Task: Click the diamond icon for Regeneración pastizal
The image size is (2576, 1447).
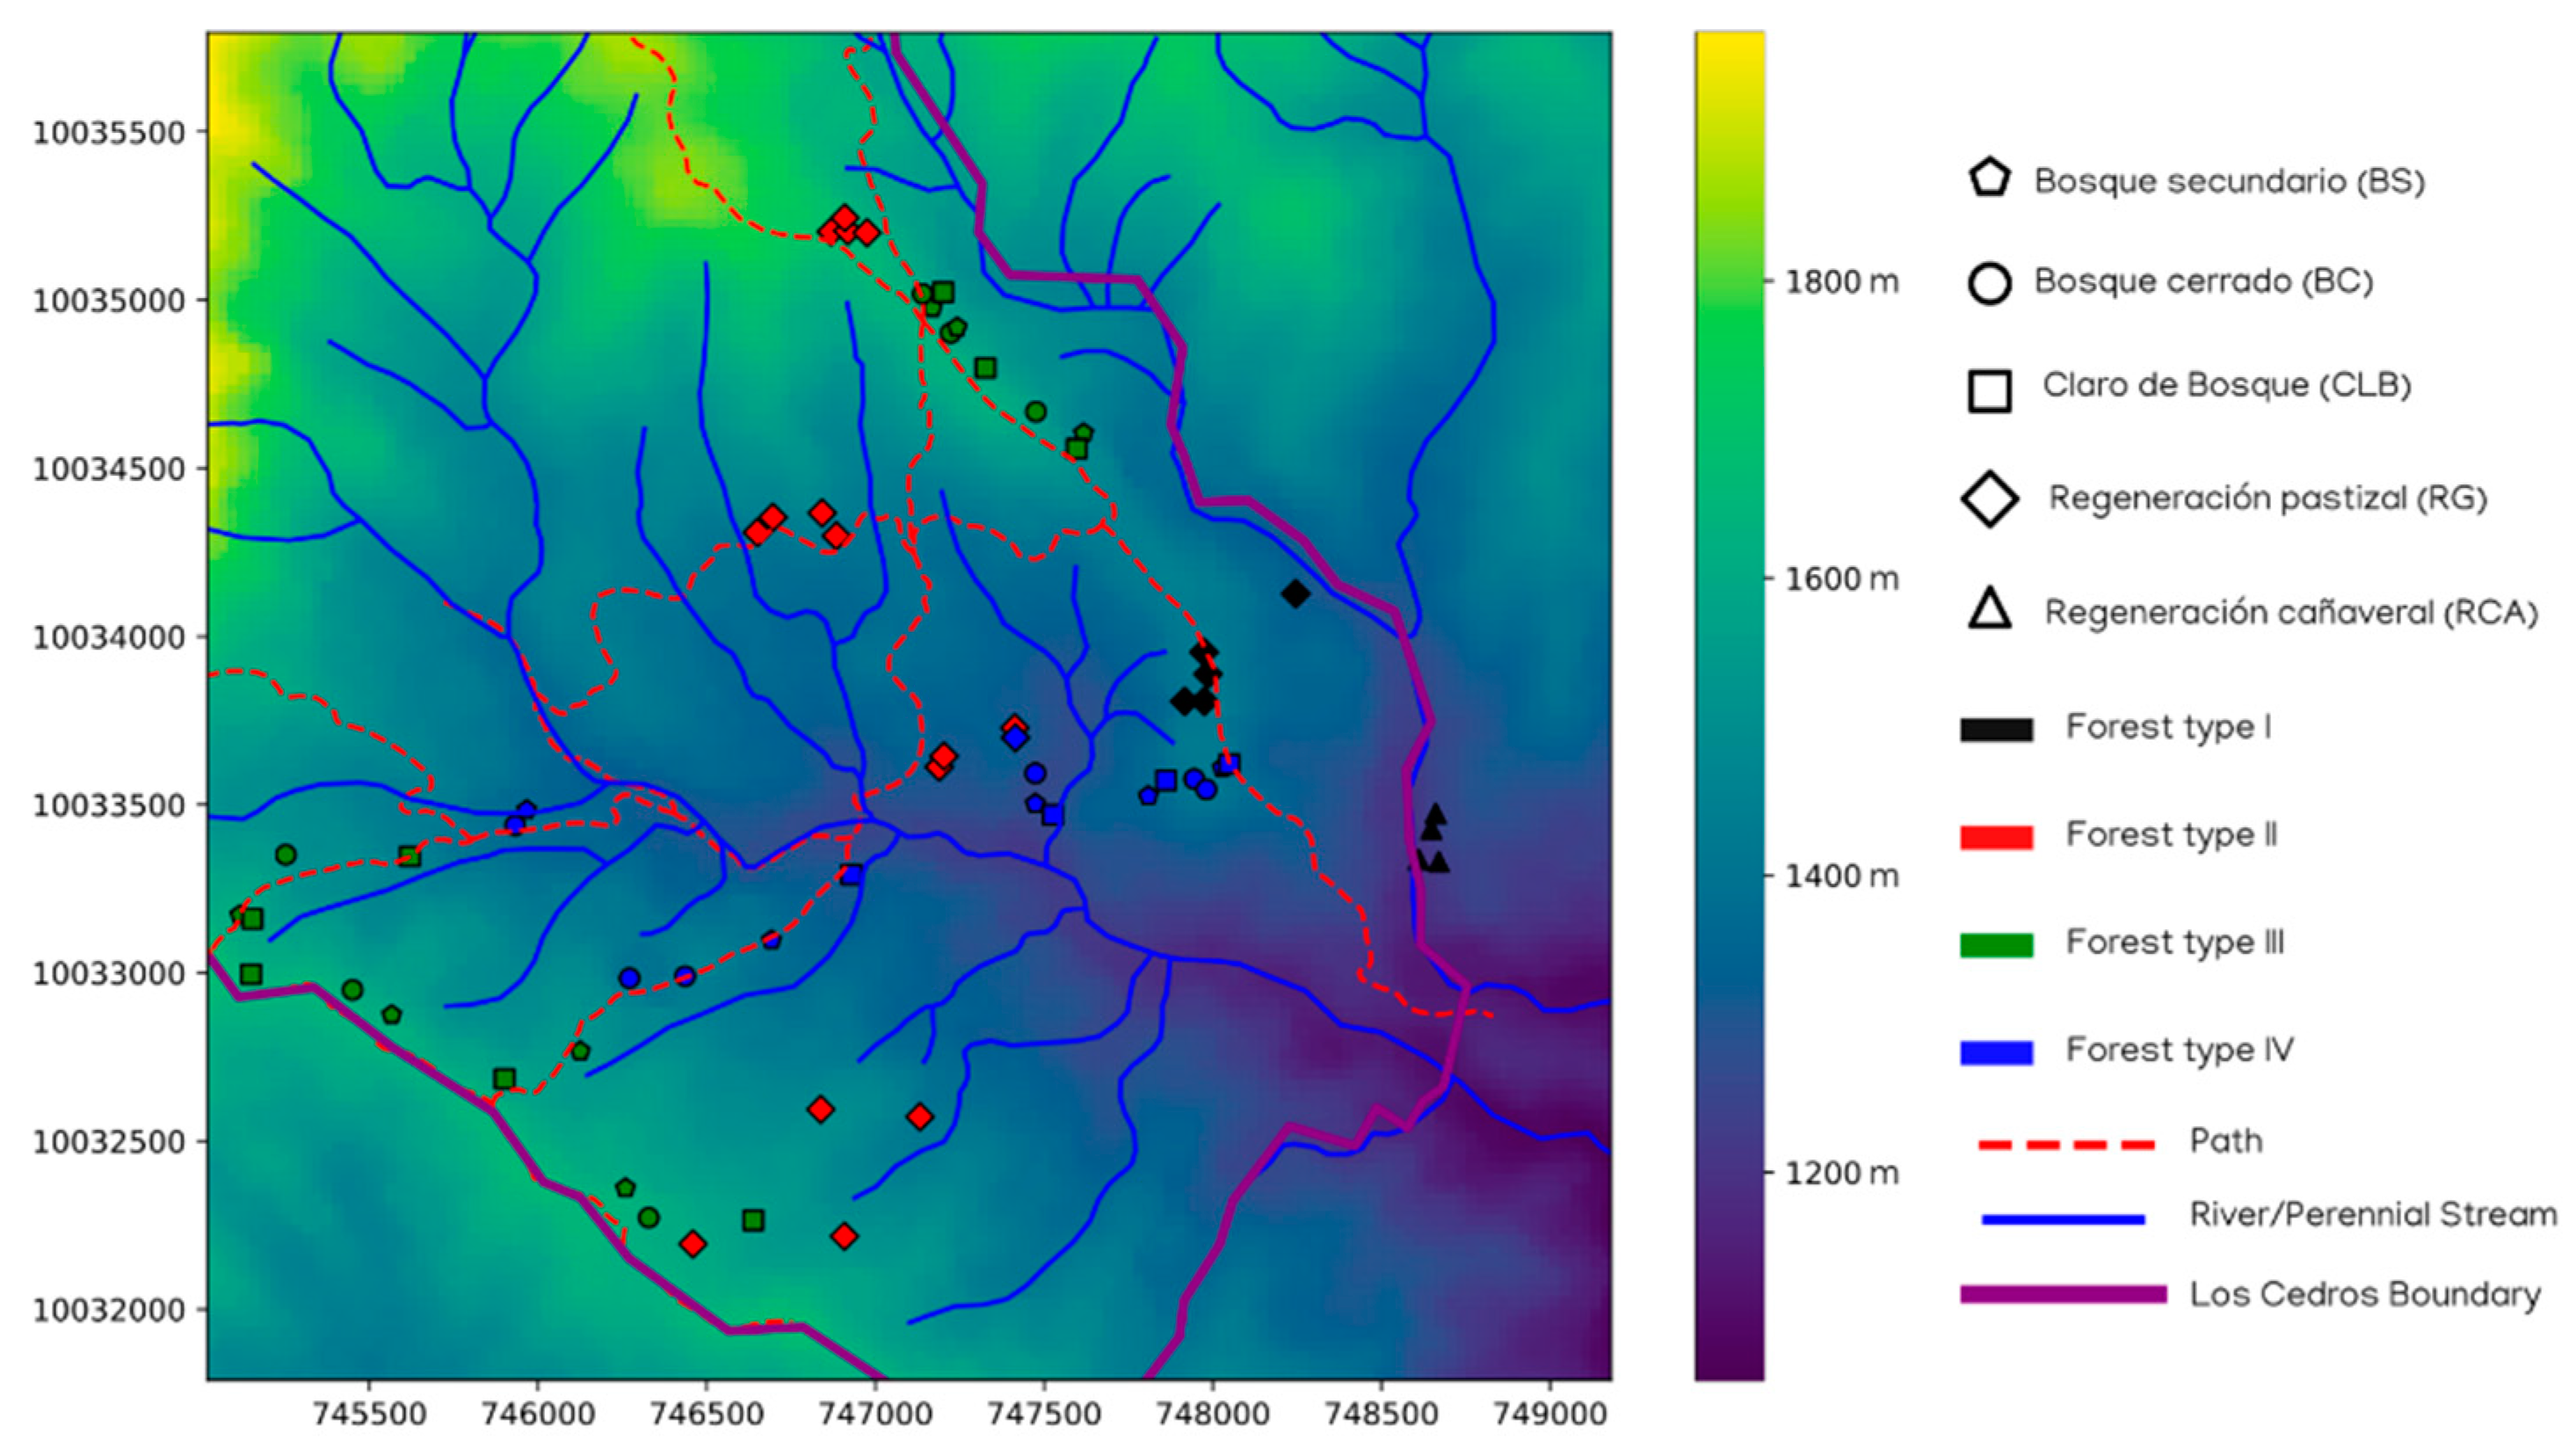Action: 1989,499
